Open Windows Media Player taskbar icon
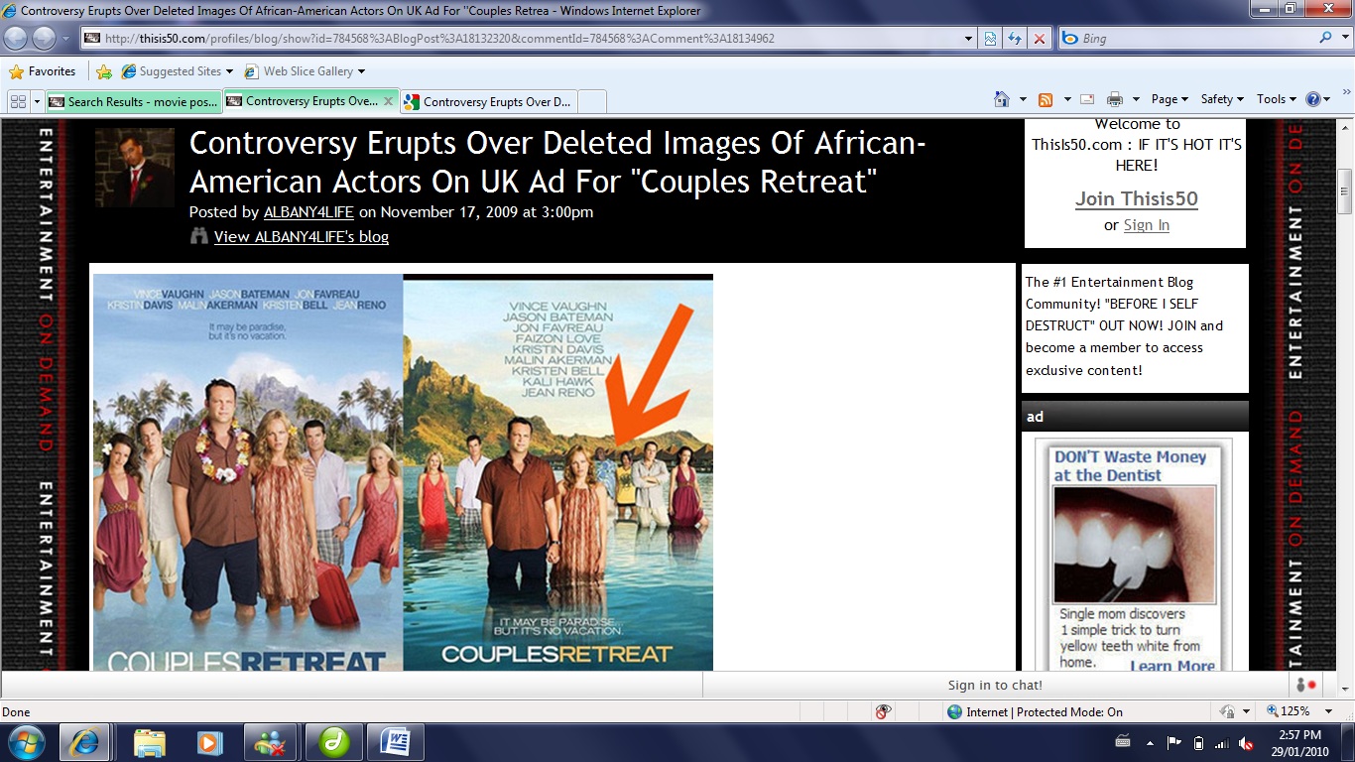 [x=208, y=742]
